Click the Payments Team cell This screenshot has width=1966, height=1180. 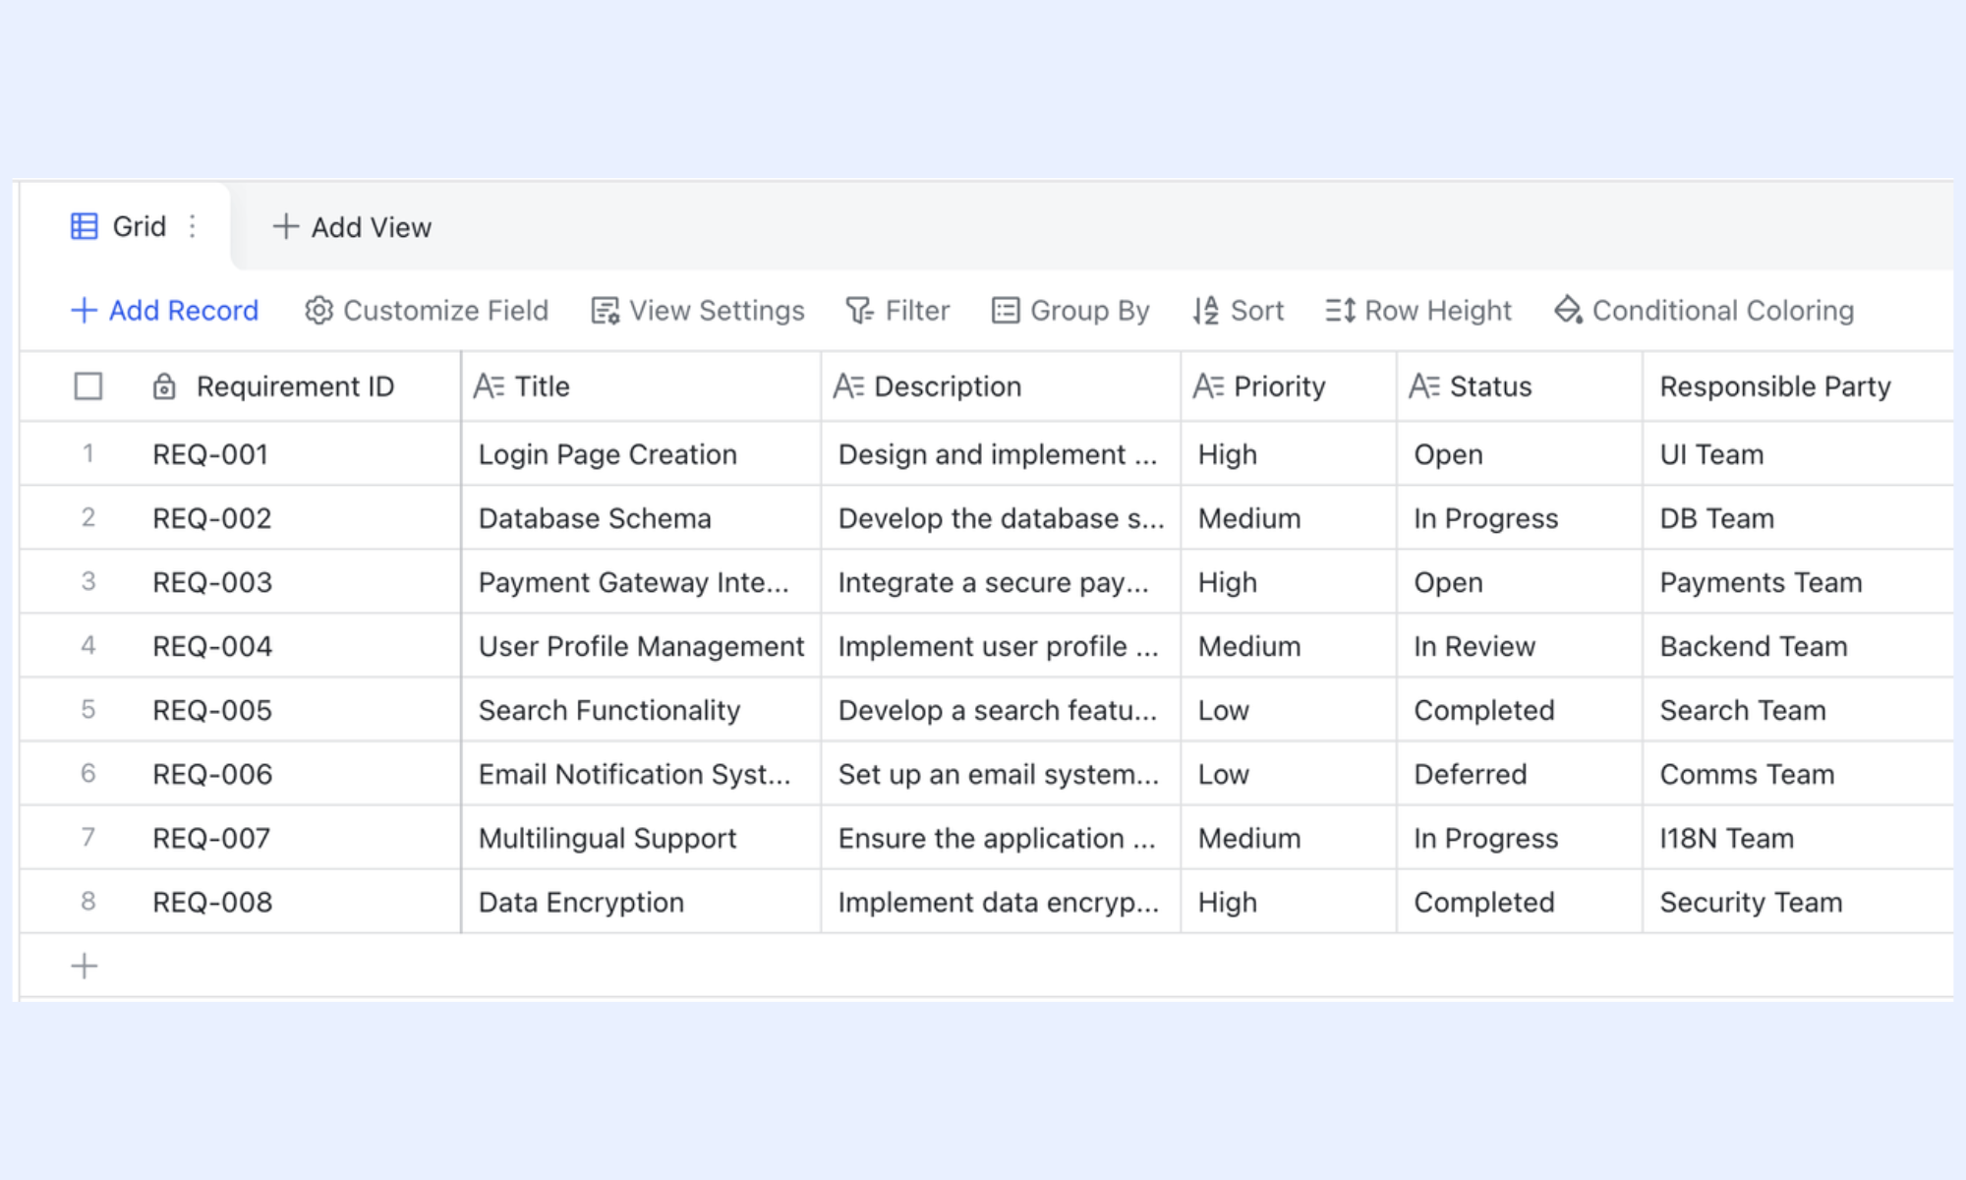click(1798, 582)
